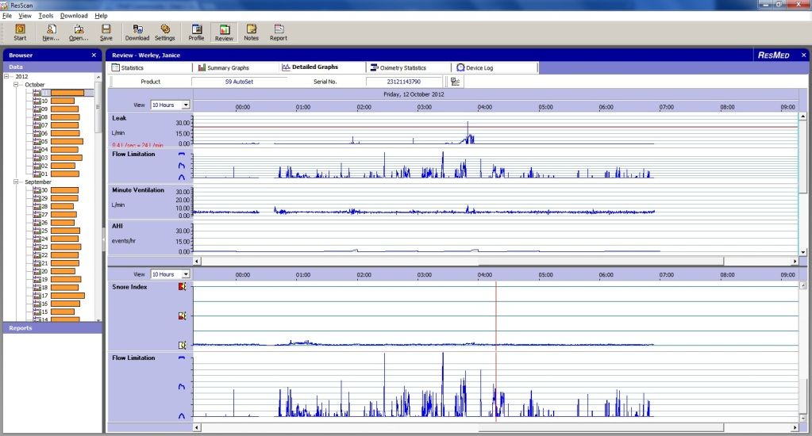Save data using the Save icon
The width and height of the screenshot is (812, 436).
coord(106,32)
